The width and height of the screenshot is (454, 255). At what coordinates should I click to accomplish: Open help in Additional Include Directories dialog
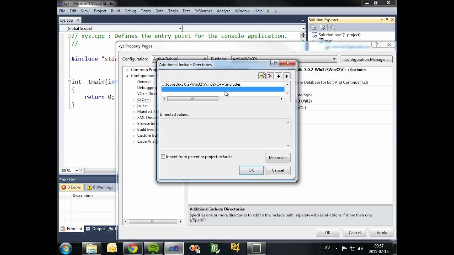[275, 63]
